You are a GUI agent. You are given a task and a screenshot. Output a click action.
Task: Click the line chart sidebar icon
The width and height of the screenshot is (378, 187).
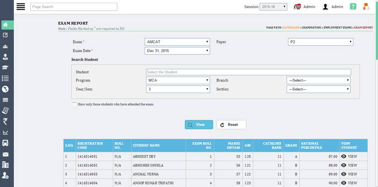click(5, 132)
